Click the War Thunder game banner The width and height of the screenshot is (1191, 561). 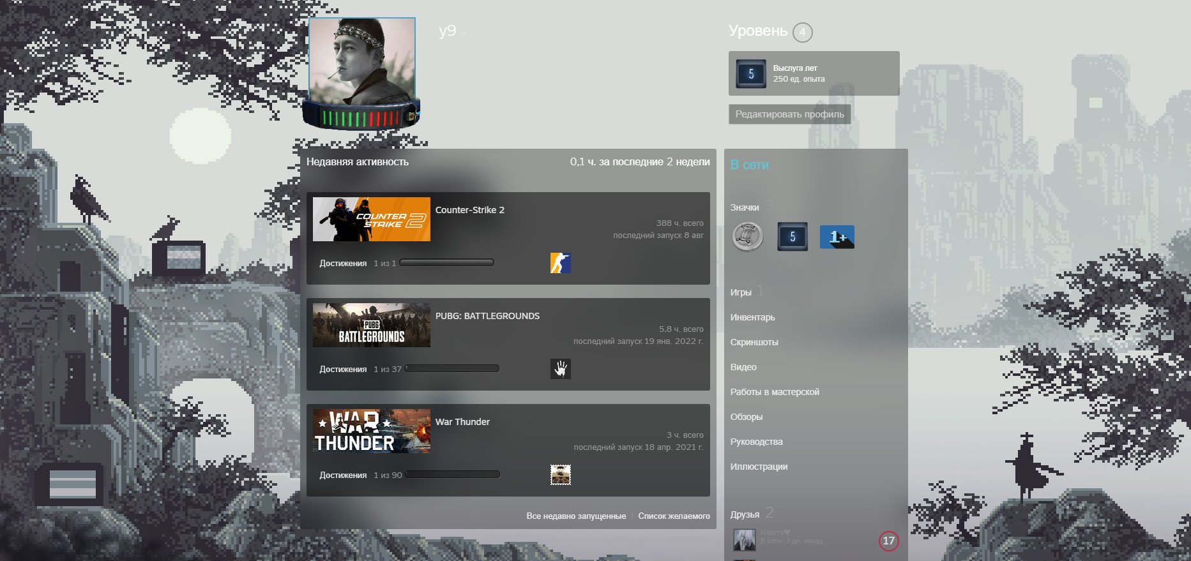click(371, 431)
